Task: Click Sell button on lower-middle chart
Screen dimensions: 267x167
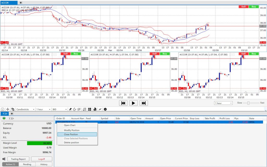Action: click(x=154, y=54)
